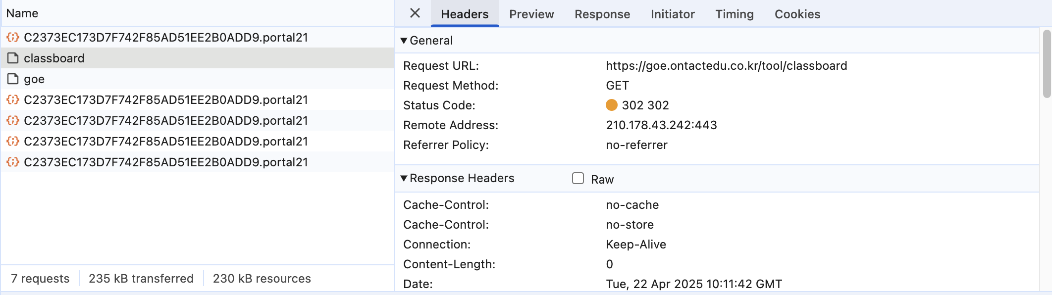1052x295 pixels.
Task: Select the Headers tab
Action: pos(465,14)
